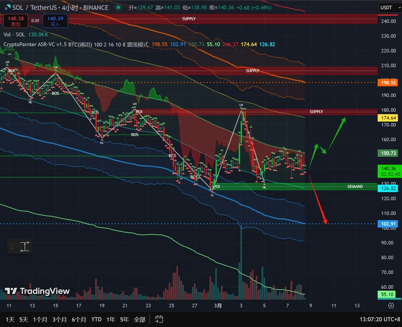The width and height of the screenshot is (402, 327).
Task: Click the 174.64 yellow price label
Action: (x=389, y=118)
